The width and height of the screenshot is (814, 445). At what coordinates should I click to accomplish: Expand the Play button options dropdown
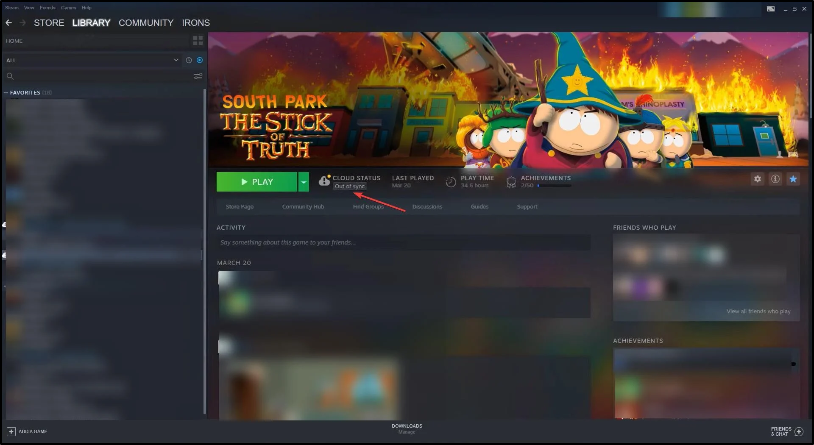(x=304, y=182)
